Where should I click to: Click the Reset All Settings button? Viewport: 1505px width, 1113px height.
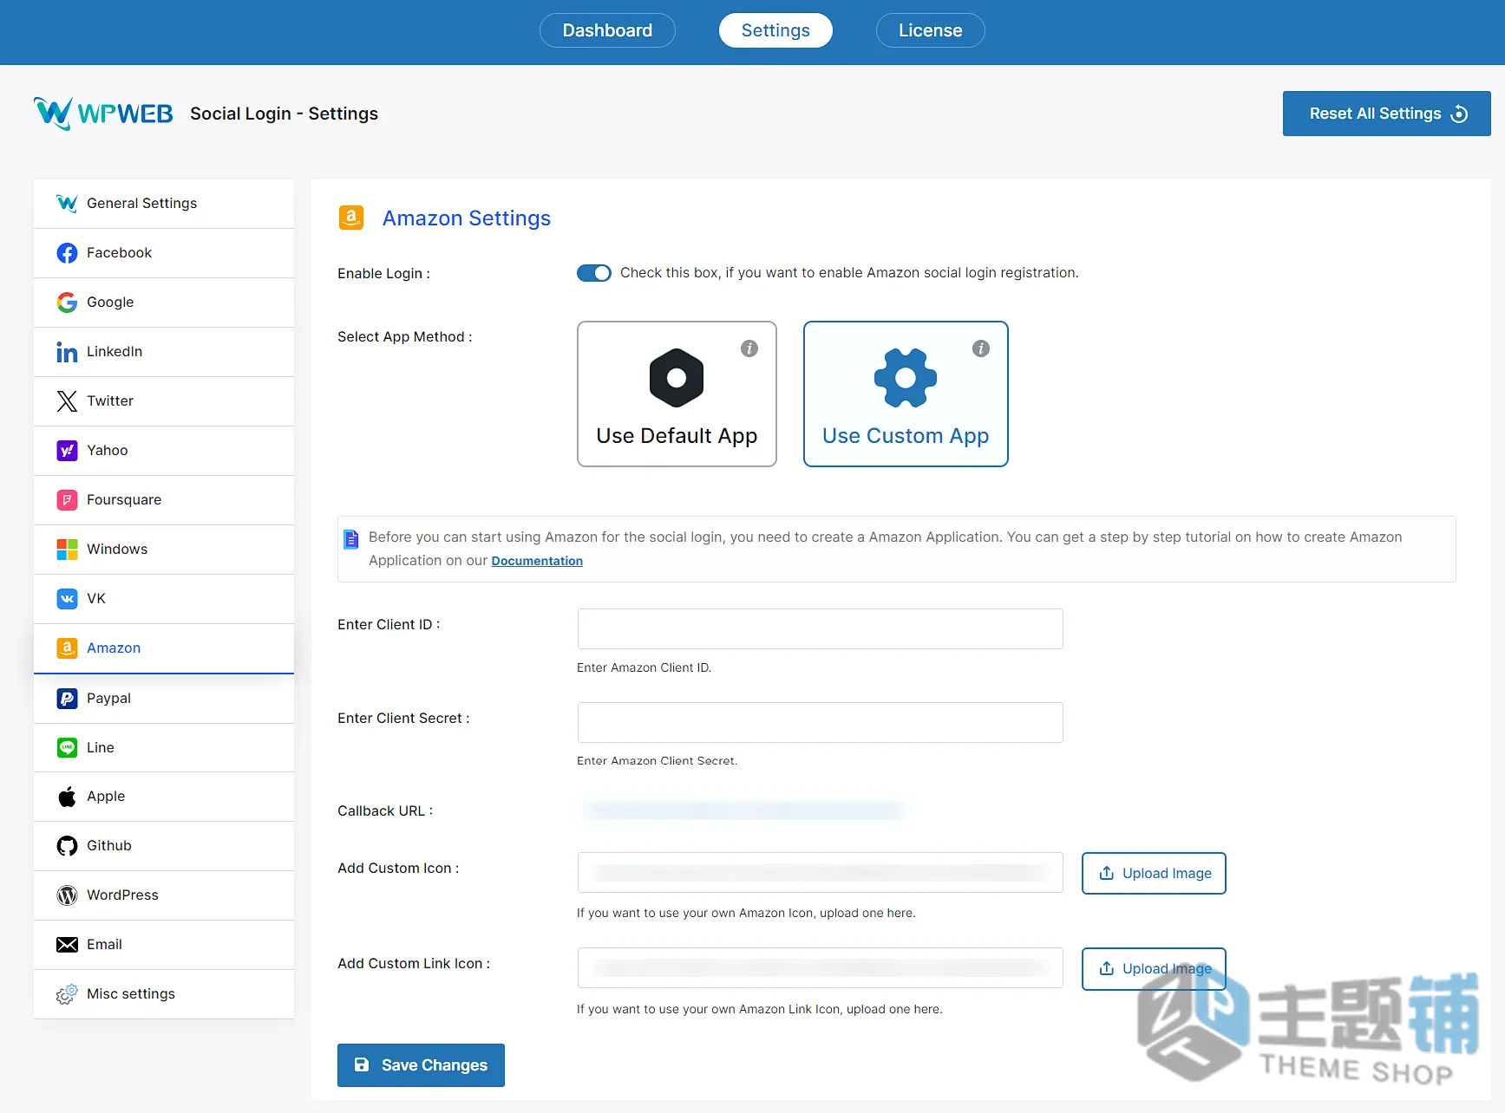coord(1386,114)
